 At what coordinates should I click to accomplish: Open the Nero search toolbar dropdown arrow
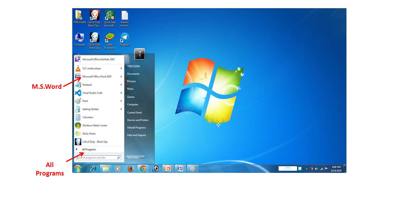click(304, 169)
